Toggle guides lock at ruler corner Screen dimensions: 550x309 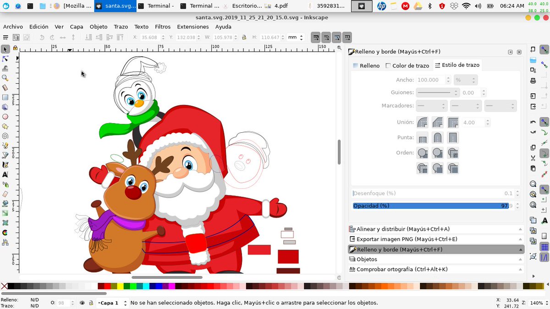[15, 48]
